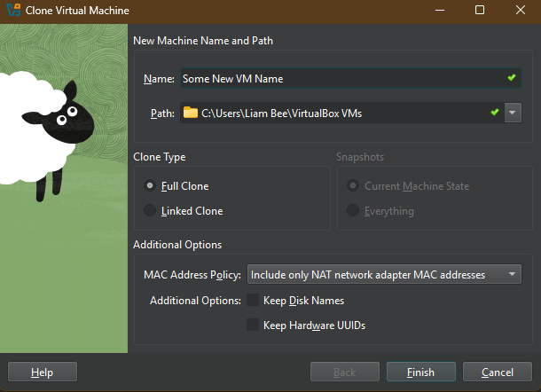
Task: Click the VirtualBox icon in title bar
Action: click(x=13, y=11)
